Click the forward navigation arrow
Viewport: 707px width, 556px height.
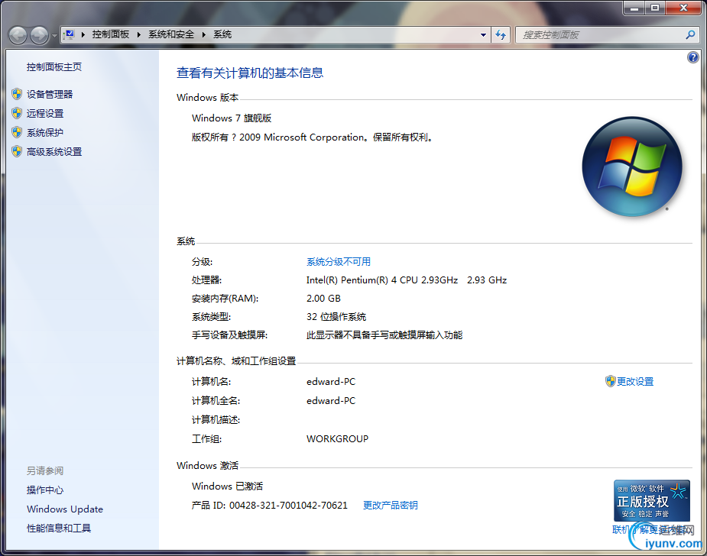[x=37, y=34]
